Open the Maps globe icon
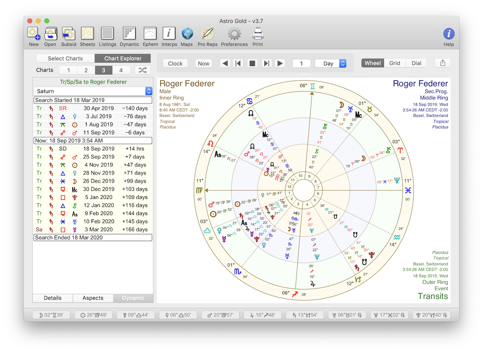 point(187,34)
